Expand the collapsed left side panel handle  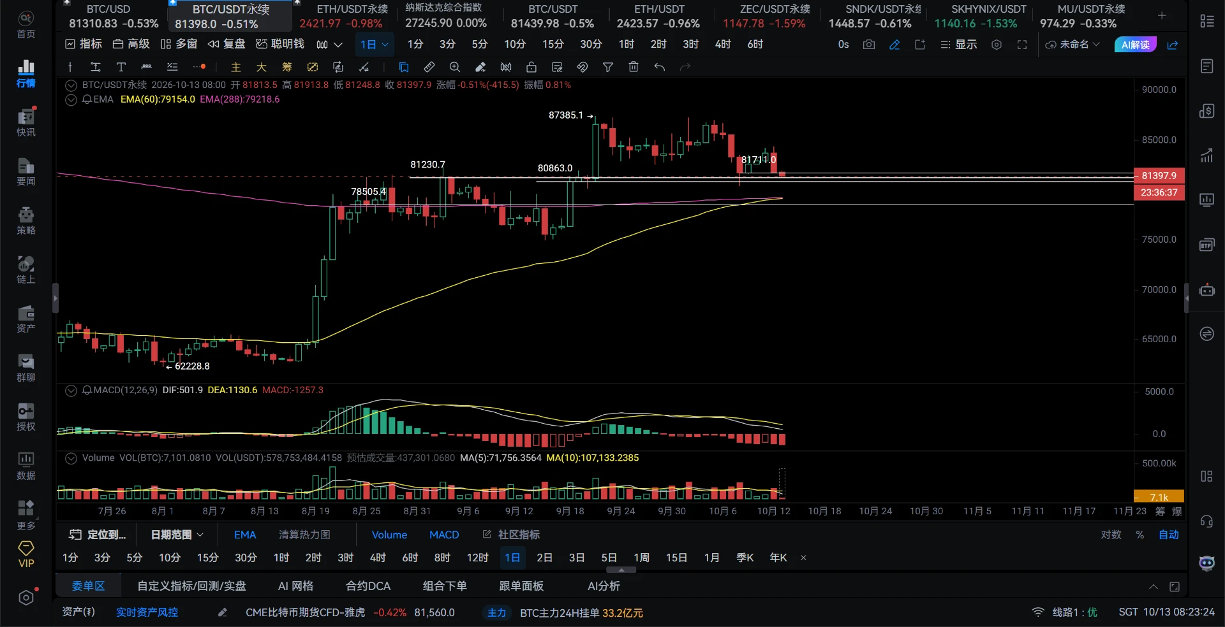pos(56,298)
